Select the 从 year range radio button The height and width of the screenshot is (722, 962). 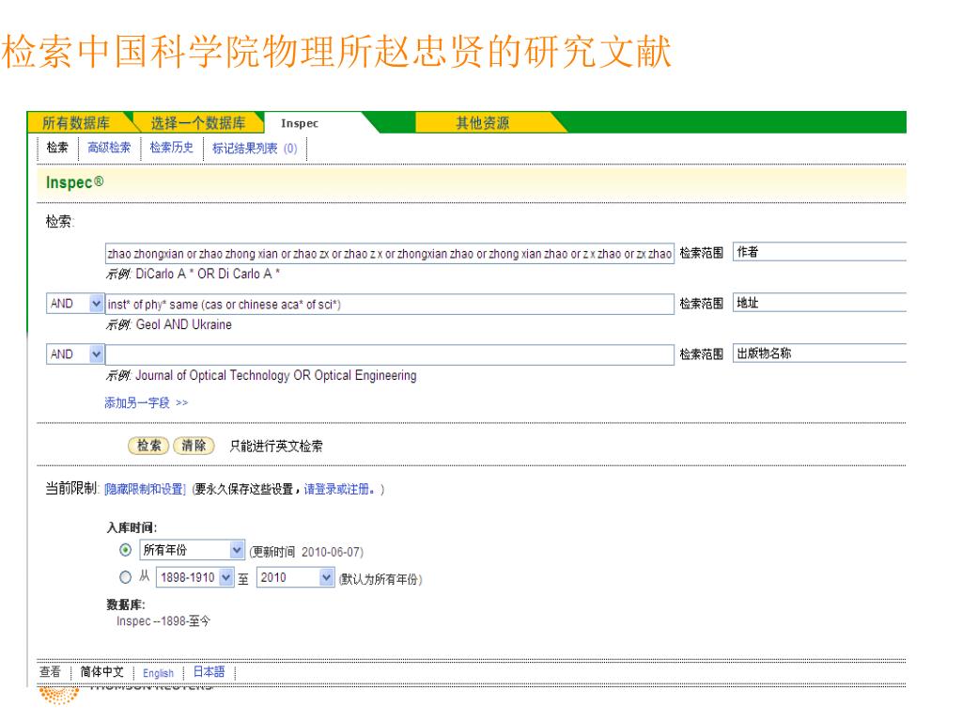coord(125,577)
